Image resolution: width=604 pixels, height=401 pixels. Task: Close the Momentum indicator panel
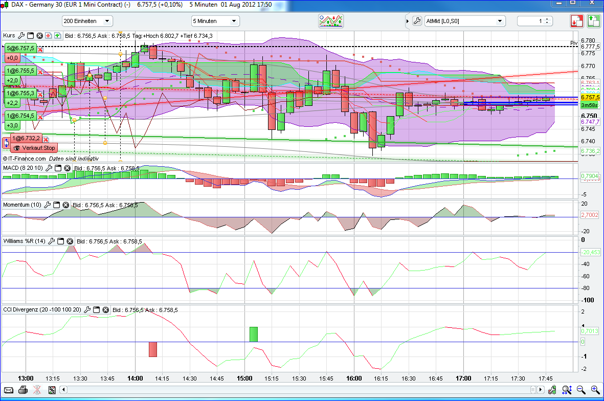(x=66, y=205)
